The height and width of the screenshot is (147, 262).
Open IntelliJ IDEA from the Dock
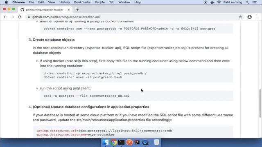click(x=137, y=143)
